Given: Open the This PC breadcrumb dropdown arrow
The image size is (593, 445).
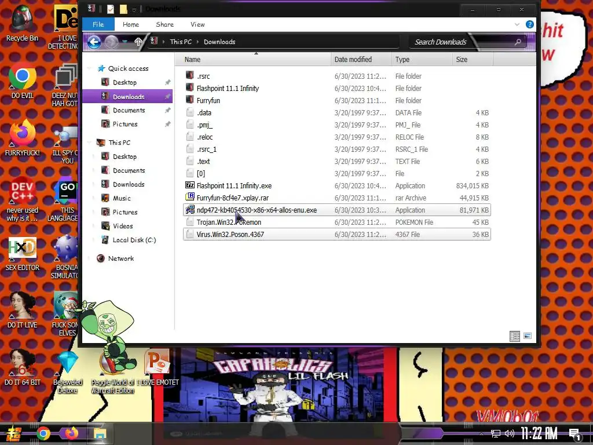Looking at the screenshot, I should (x=197, y=42).
